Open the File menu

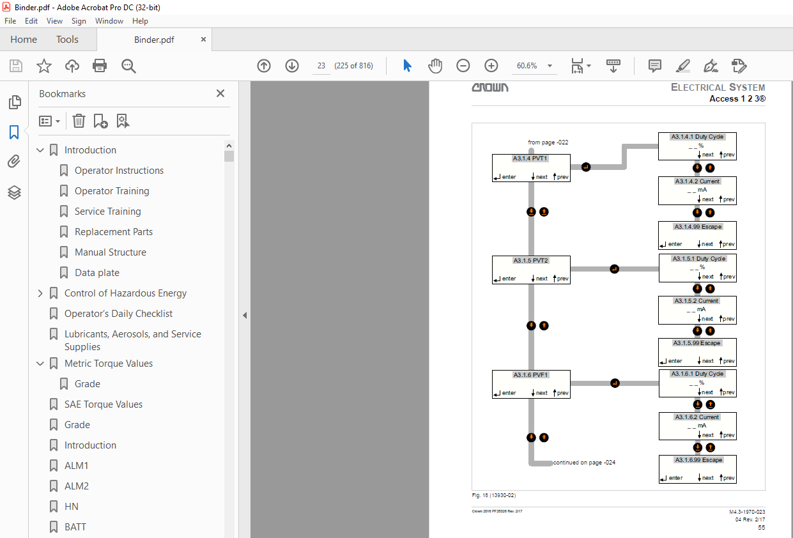pyautogui.click(x=10, y=21)
